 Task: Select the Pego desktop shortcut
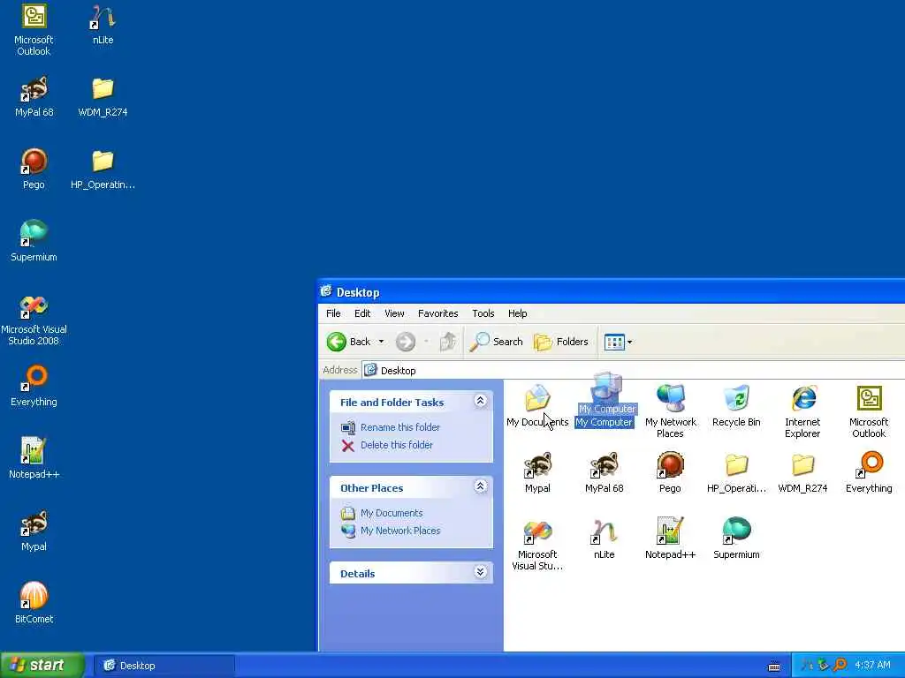[x=34, y=169]
